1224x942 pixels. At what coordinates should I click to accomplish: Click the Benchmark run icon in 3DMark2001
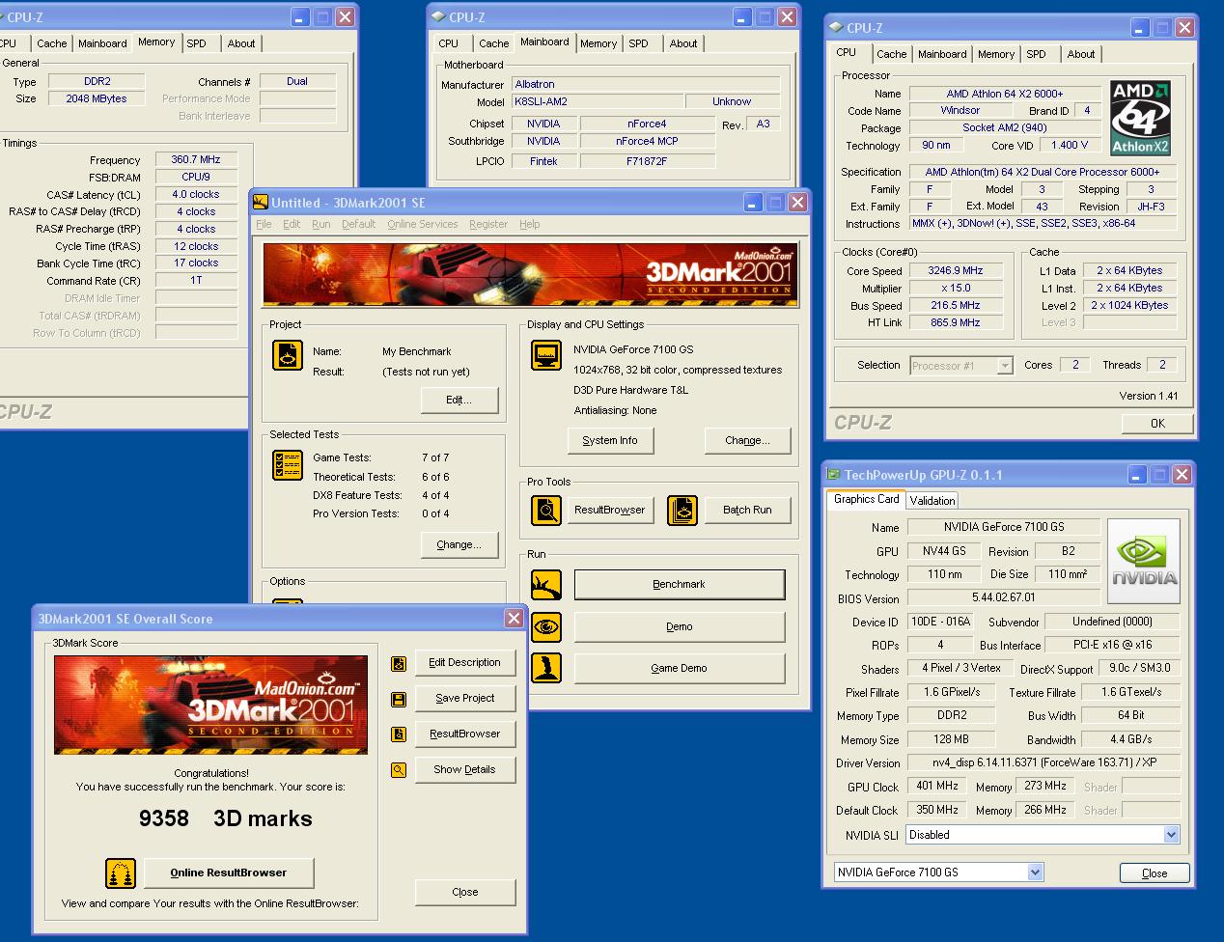[546, 585]
